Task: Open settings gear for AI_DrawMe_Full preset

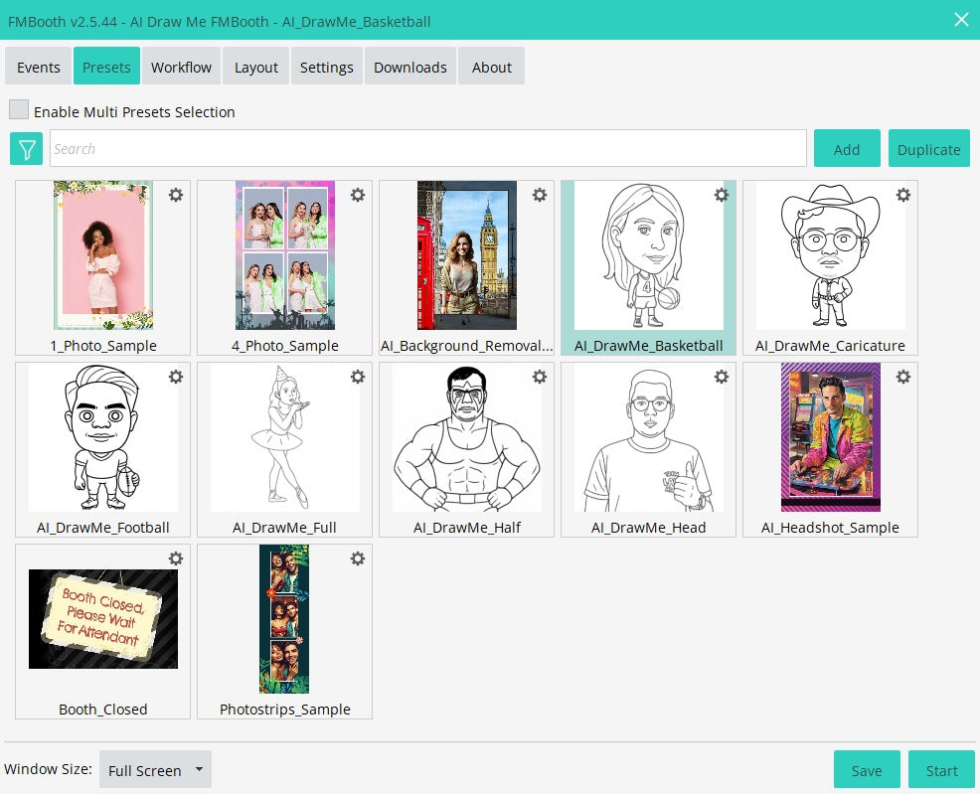Action: pos(358,377)
